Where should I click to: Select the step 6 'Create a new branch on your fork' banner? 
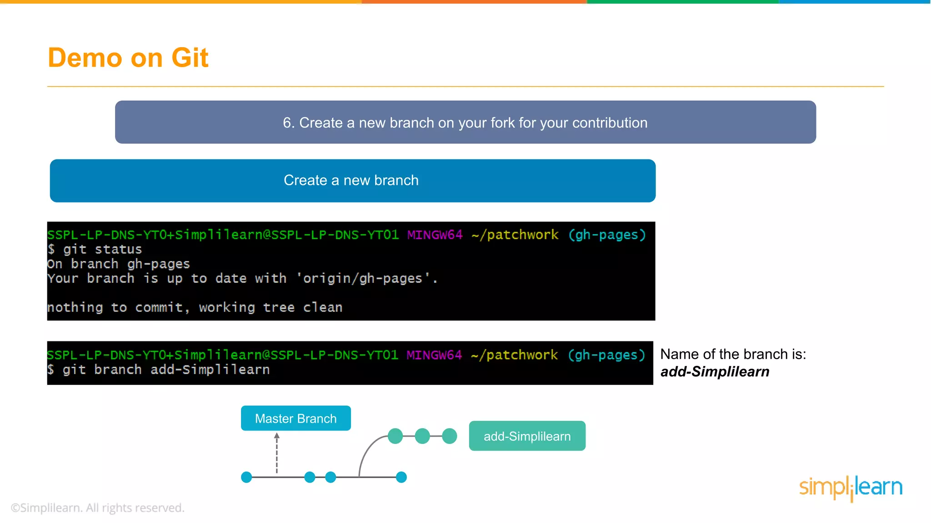[465, 122]
